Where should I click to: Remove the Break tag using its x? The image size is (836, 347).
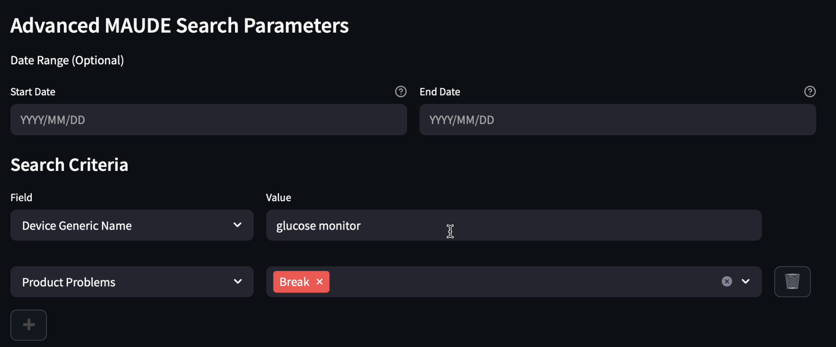click(x=320, y=282)
